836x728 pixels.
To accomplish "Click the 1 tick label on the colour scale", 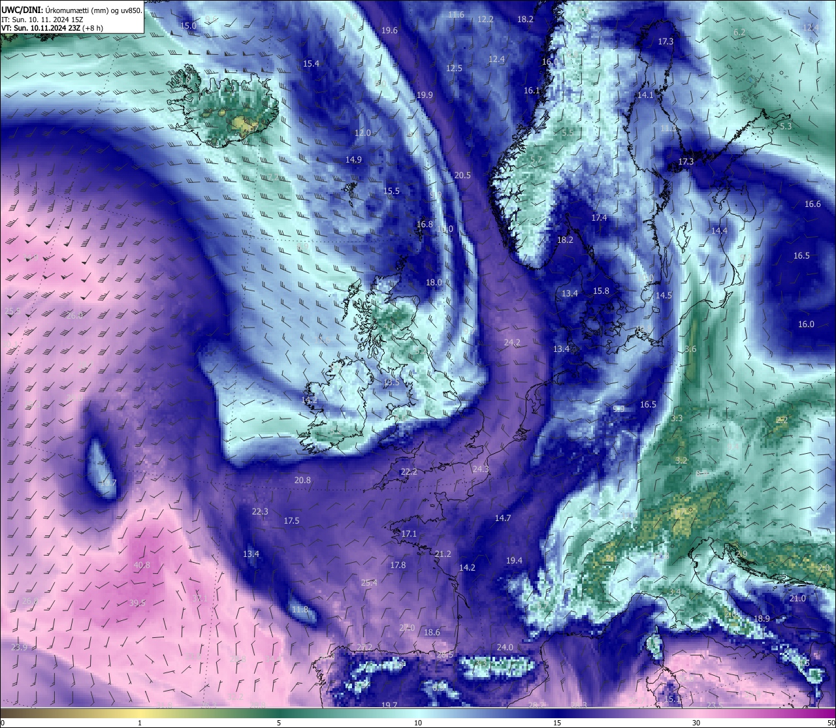I will click(x=140, y=723).
